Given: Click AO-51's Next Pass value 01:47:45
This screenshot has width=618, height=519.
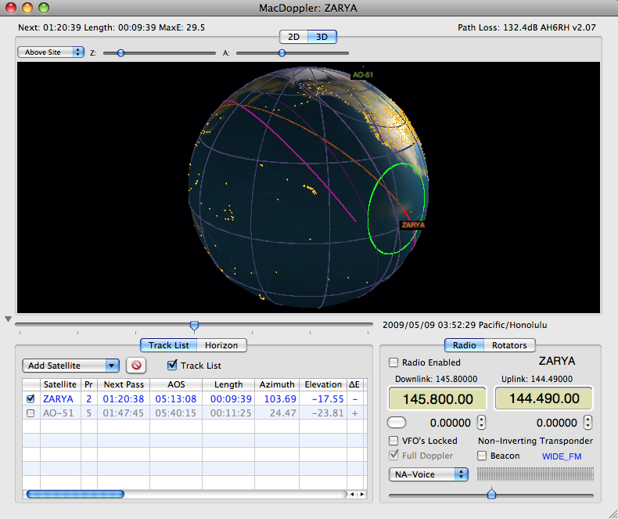Looking at the screenshot, I should (x=124, y=413).
